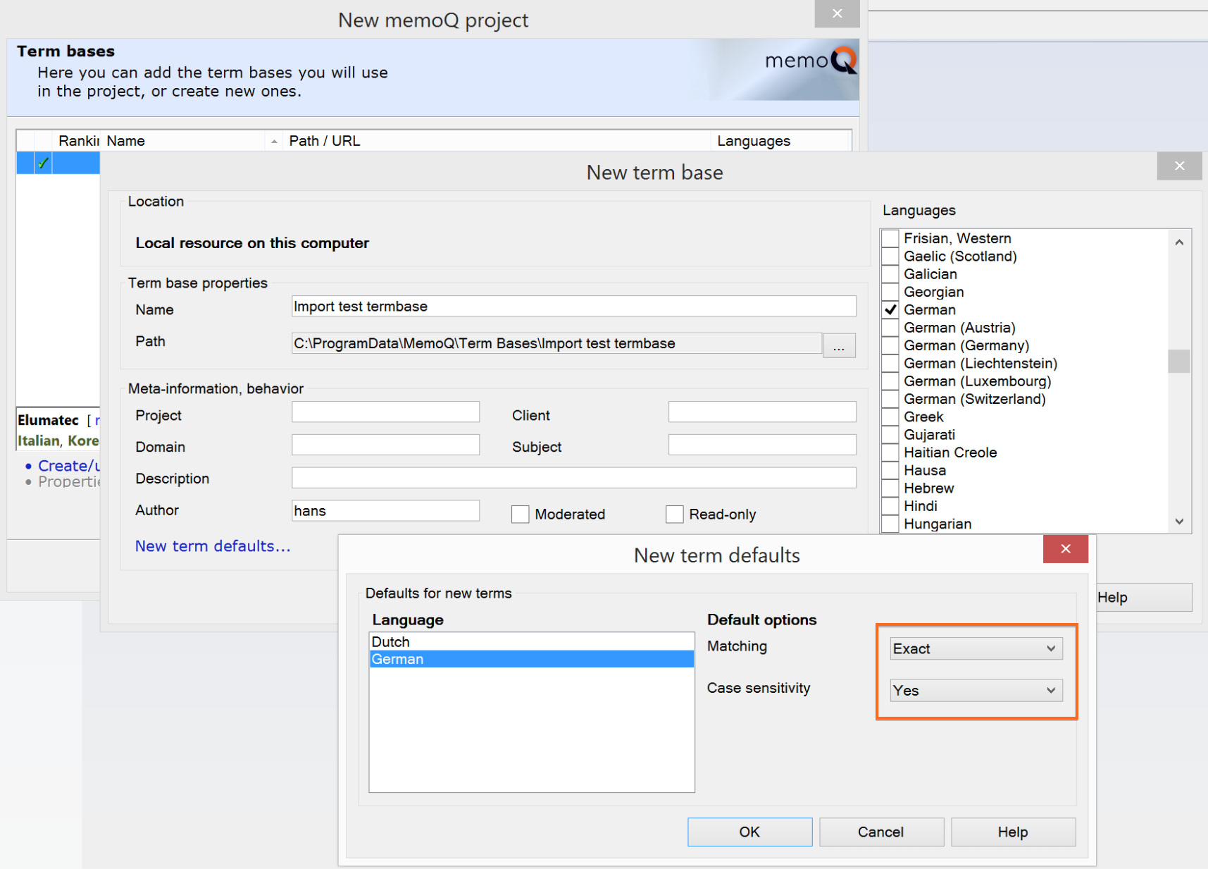The image size is (1208, 869).
Task: Click the Name column sort arrow
Action: 274,142
